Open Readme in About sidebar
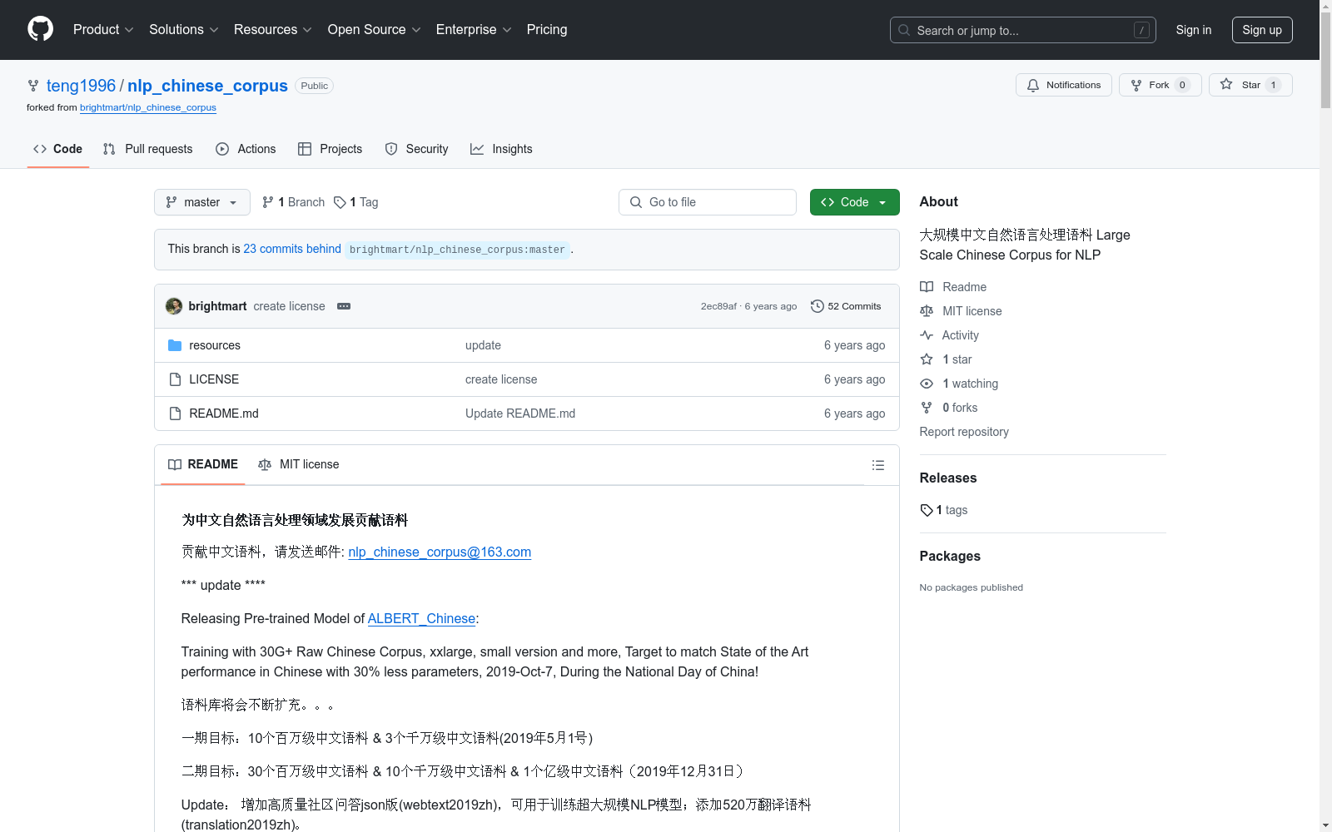This screenshot has height=832, width=1332. pos(953,287)
